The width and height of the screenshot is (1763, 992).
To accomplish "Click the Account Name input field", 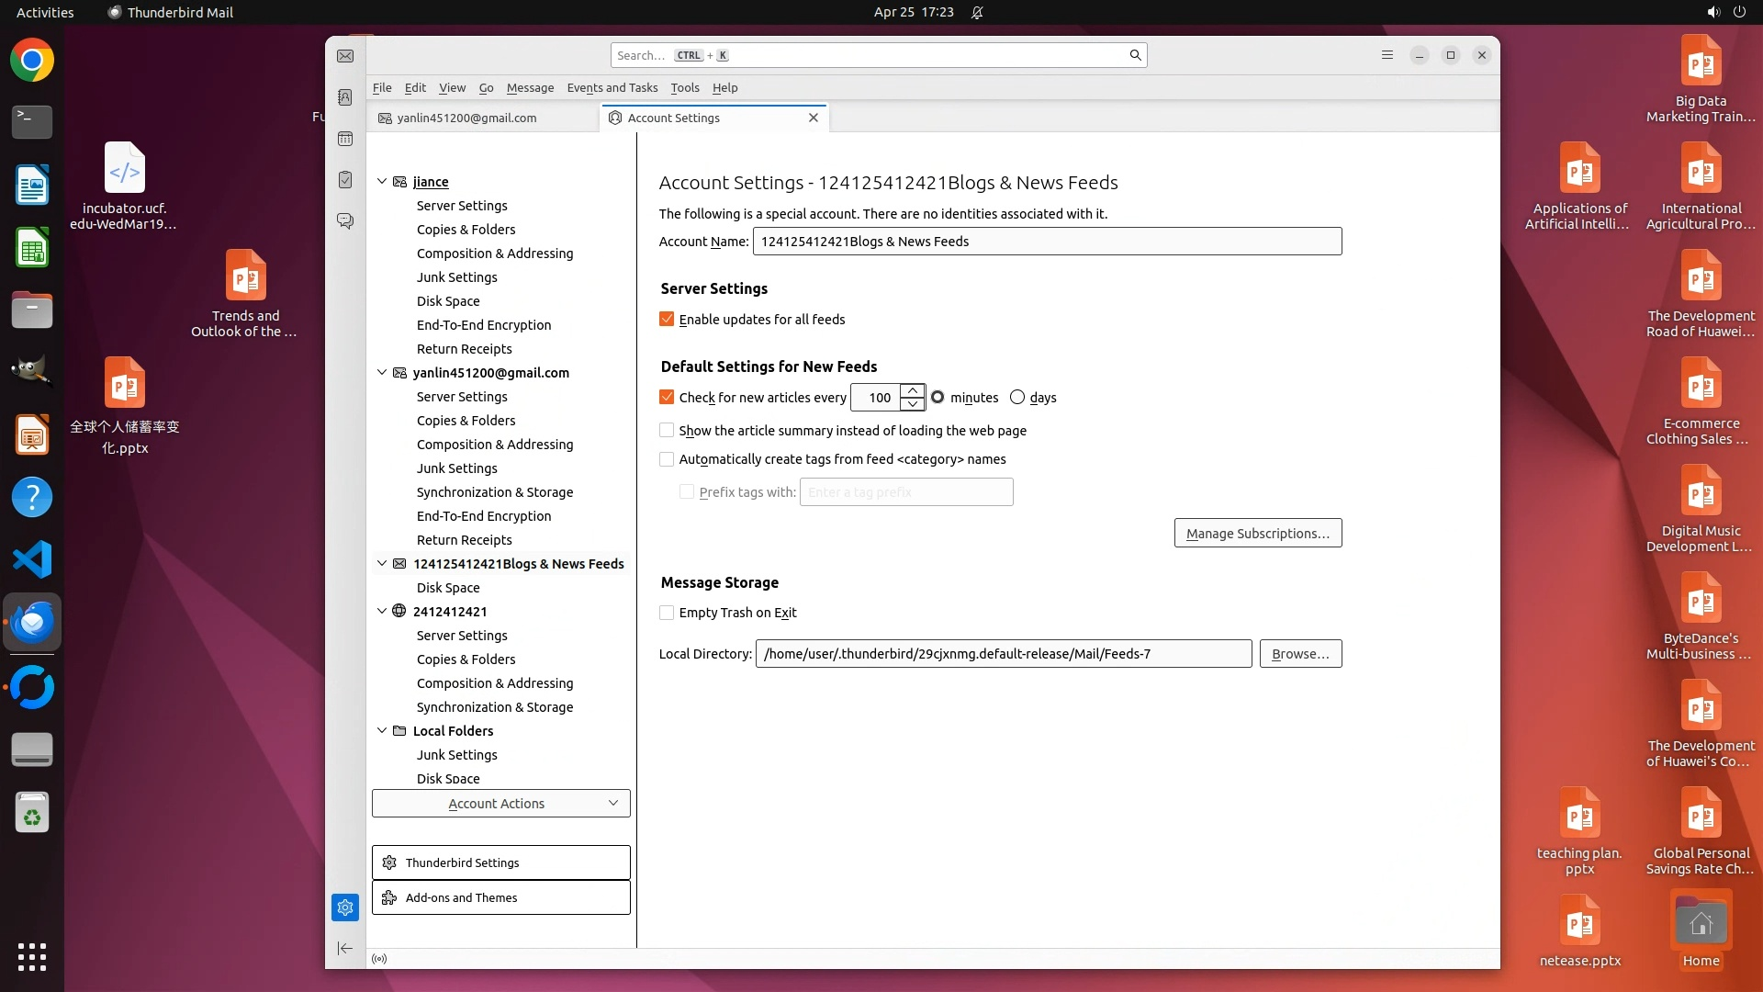I will click(1047, 242).
